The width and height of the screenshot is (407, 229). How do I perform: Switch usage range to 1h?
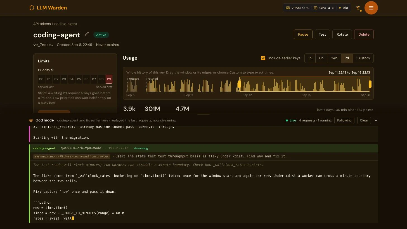310,58
